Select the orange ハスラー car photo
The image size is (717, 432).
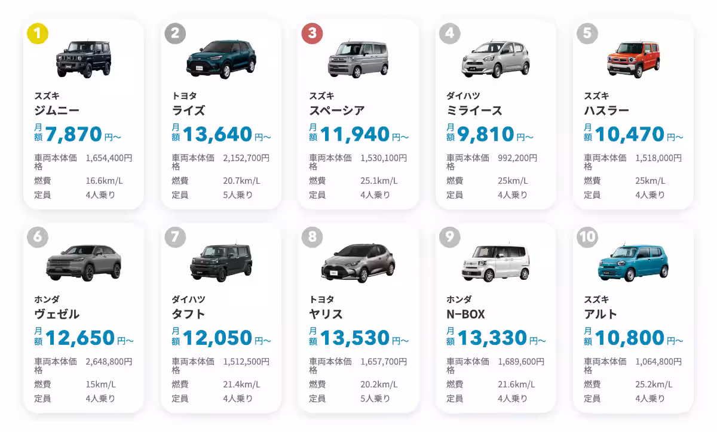click(x=633, y=59)
